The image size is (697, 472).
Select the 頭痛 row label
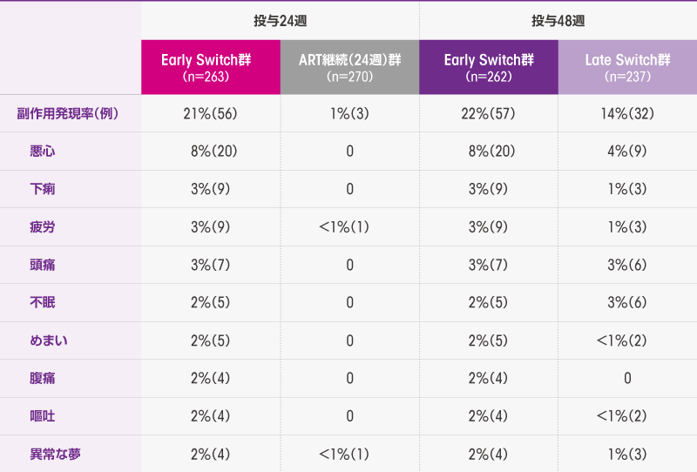tap(42, 265)
